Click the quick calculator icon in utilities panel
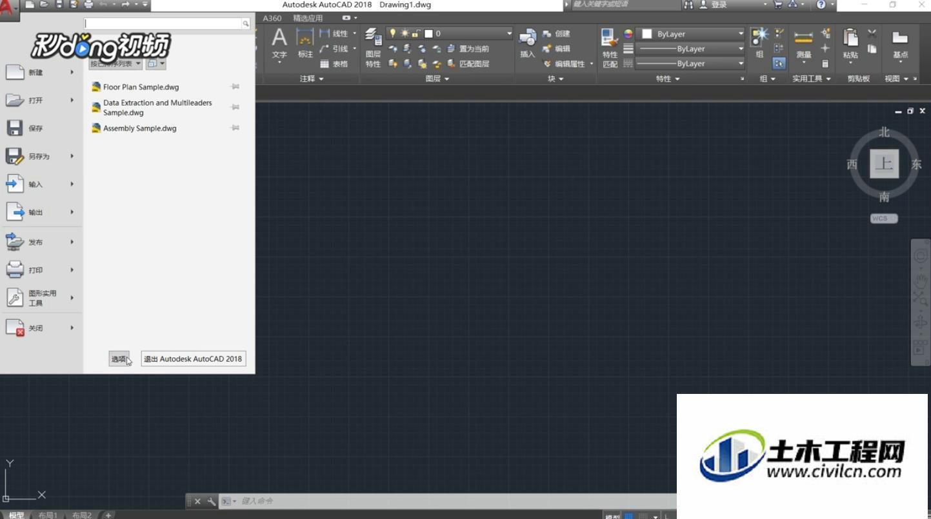The width and height of the screenshot is (931, 519). click(825, 64)
